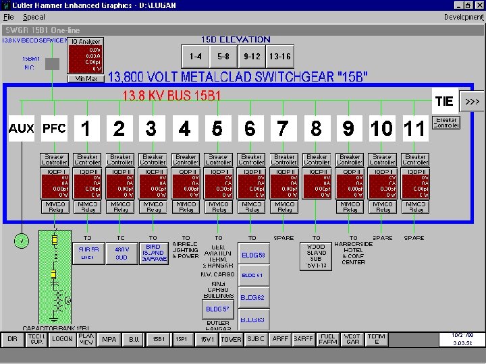Open the Wood Island Sub button
The image size is (486, 364).
(x=316, y=256)
